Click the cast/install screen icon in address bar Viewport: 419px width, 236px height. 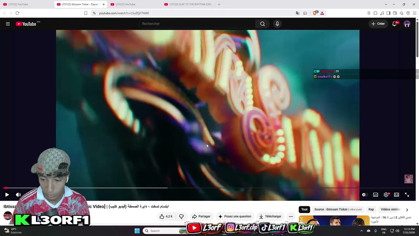305,13
